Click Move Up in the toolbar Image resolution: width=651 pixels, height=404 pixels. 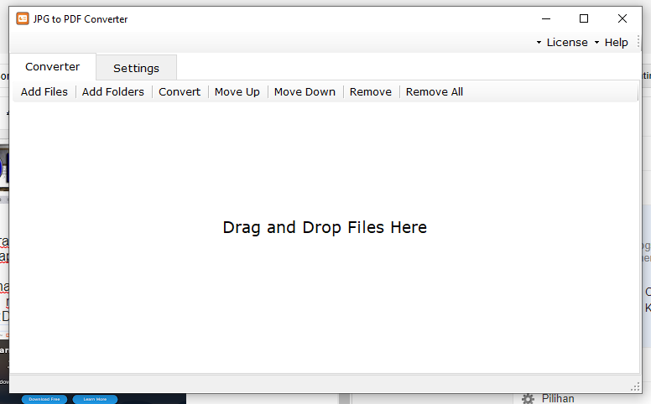tap(237, 91)
